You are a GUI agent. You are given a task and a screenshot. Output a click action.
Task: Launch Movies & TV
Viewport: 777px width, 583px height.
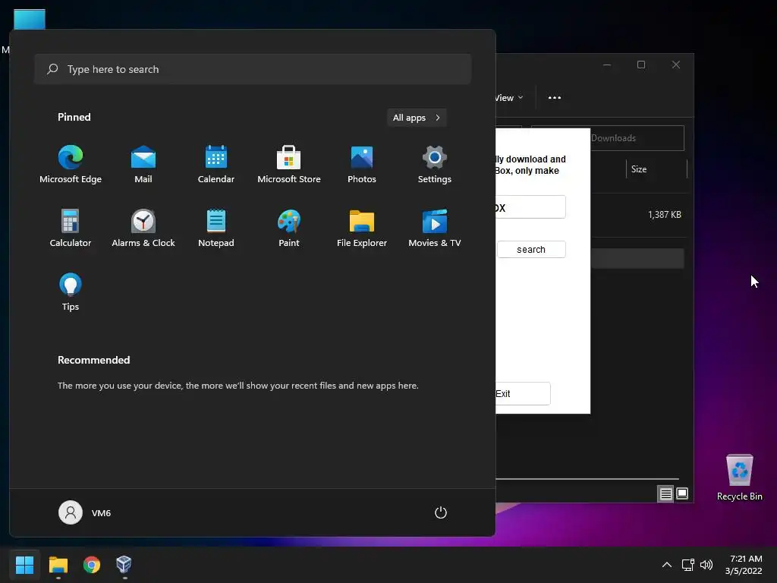(435, 228)
